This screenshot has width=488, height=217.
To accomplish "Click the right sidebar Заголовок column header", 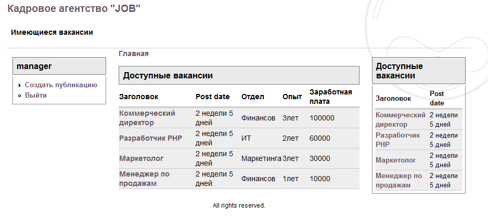I will point(393,99).
